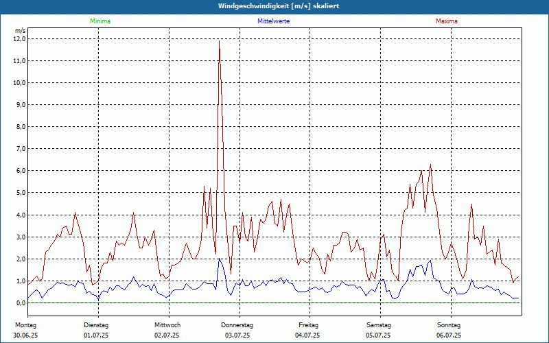
Task: Click the '6,0' y-axis value
Action: point(21,171)
